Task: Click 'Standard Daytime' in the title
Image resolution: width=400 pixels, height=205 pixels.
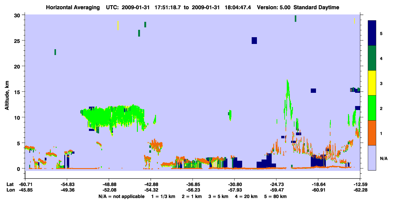Action: tap(316, 7)
